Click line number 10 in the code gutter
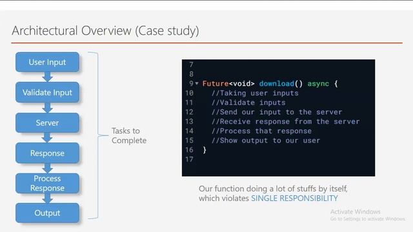 tap(189, 93)
